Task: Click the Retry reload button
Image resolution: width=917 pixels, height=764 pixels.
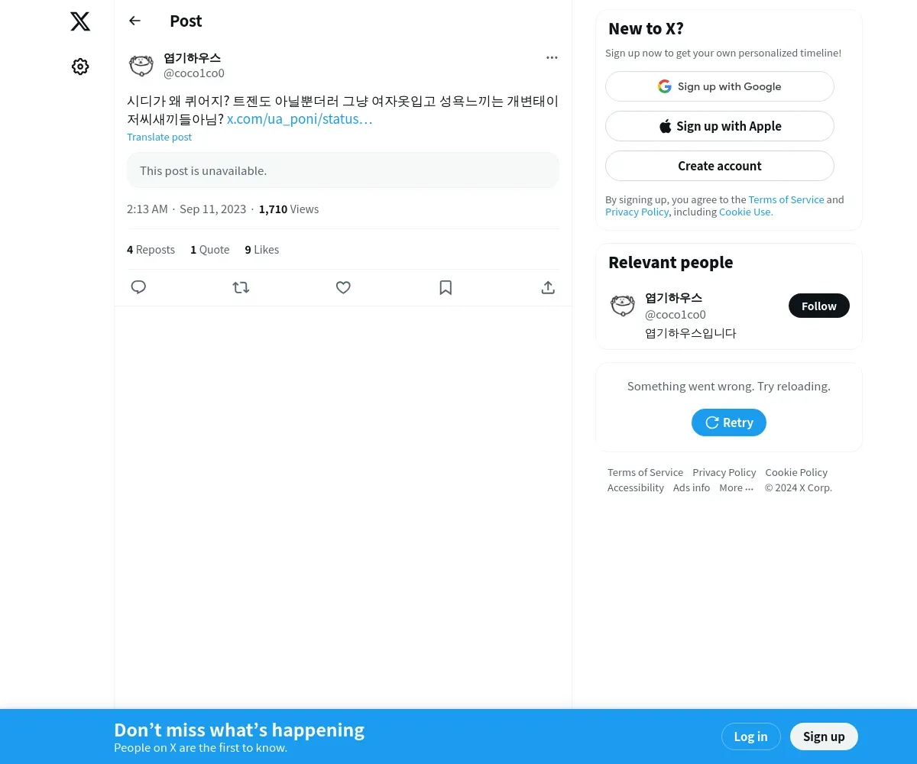Action: pos(729,422)
